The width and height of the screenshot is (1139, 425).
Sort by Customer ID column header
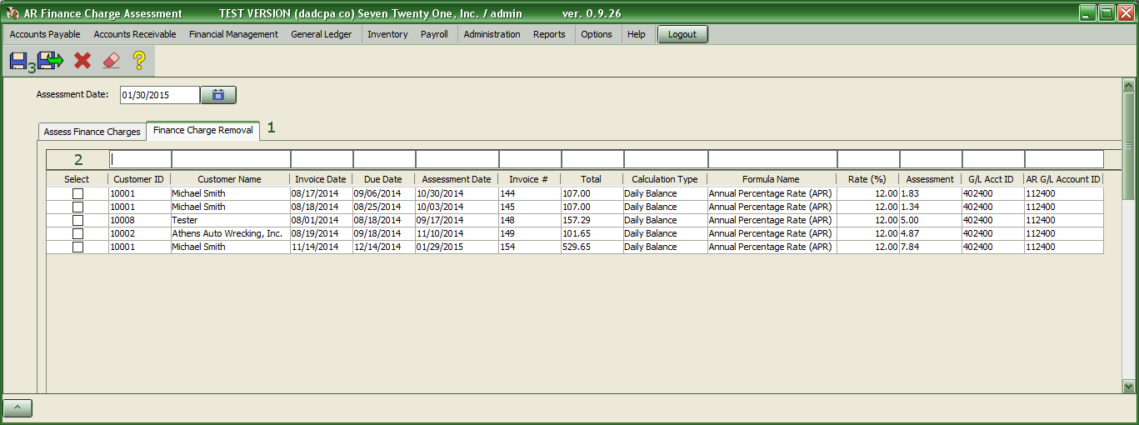coord(139,179)
